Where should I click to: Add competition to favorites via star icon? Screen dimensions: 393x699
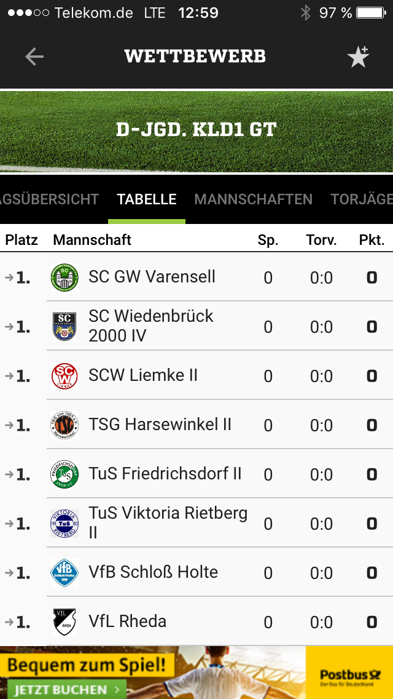tap(358, 57)
